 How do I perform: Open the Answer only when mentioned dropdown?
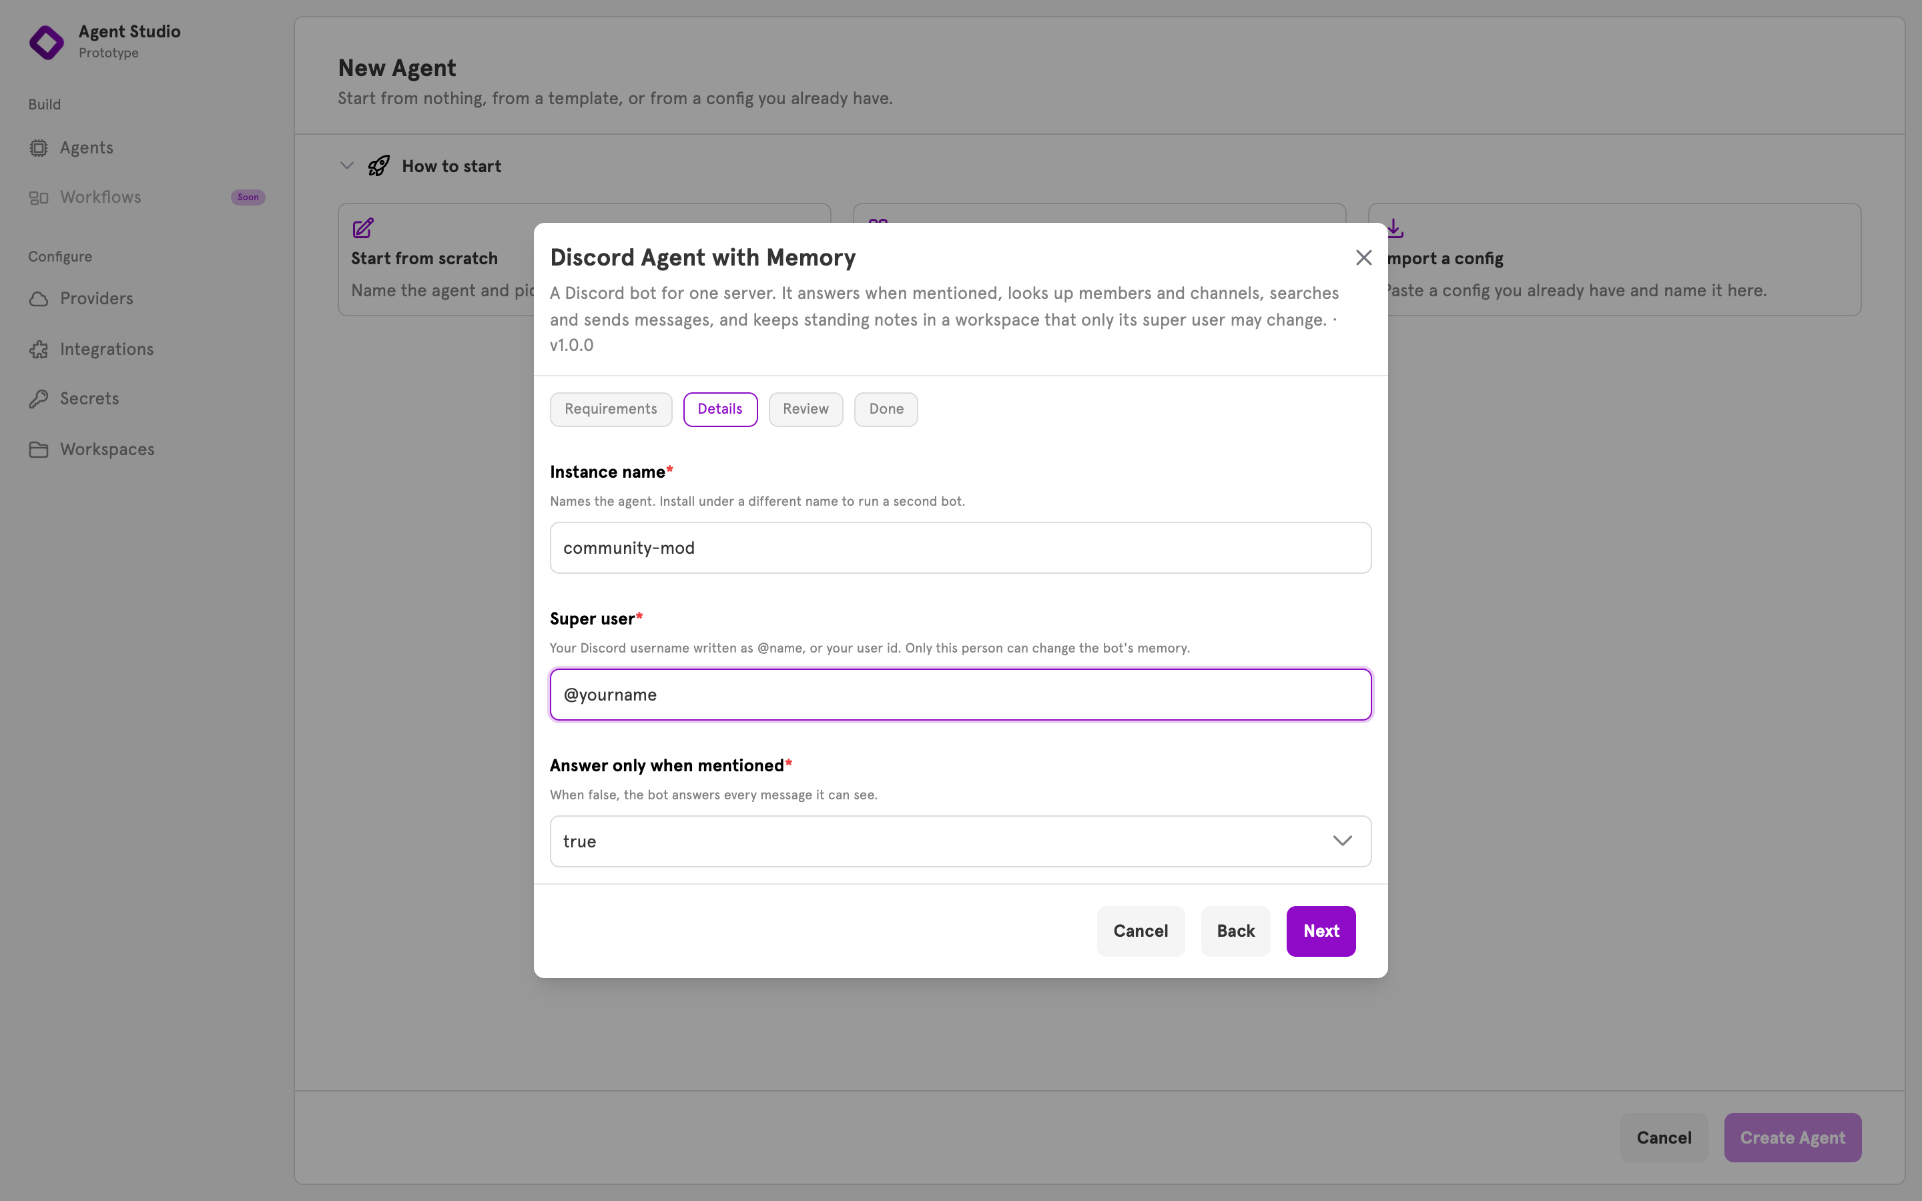pos(960,841)
